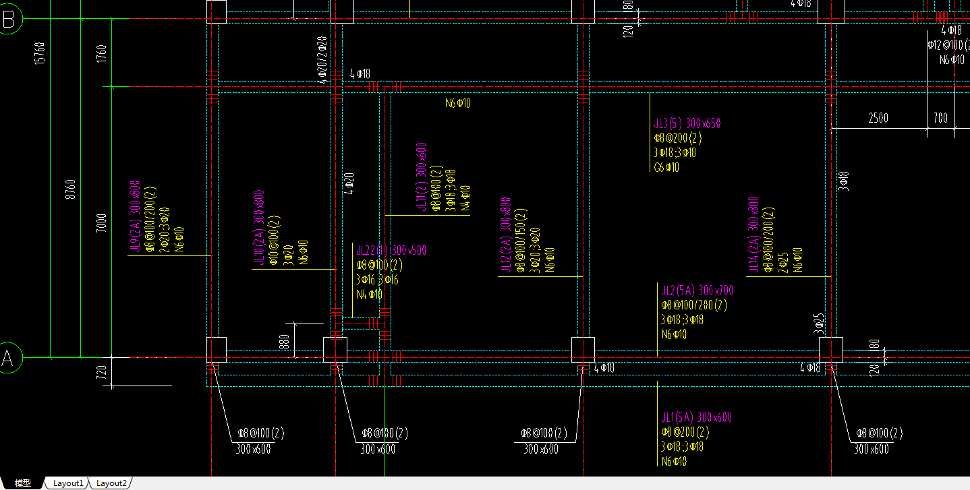The image size is (970, 490).
Task: Click the JL22(1) 300x500 beam label
Action: click(391, 251)
